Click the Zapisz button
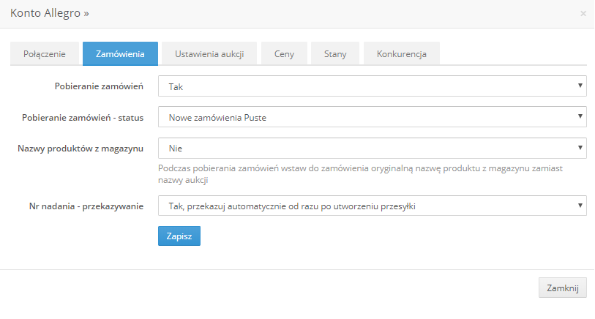This screenshot has width=595, height=319. click(179, 236)
